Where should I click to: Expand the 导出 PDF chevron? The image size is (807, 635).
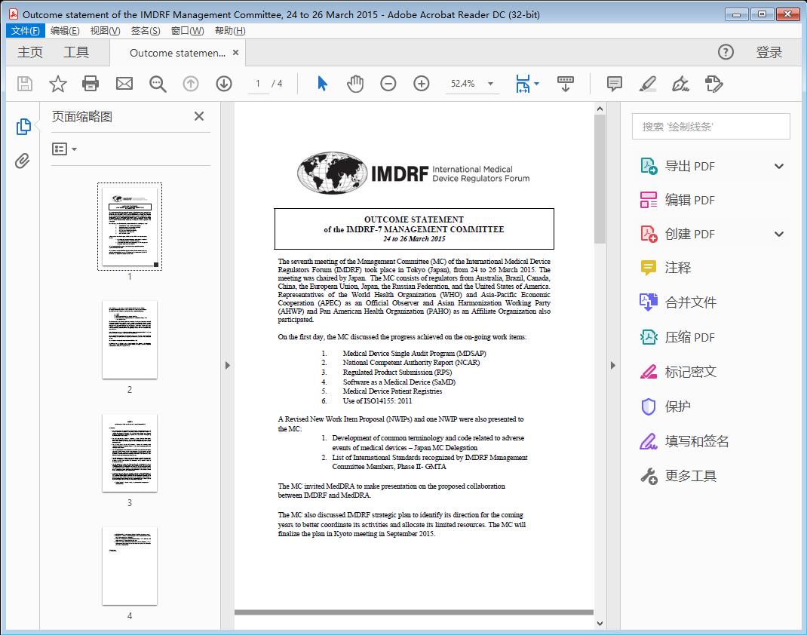pos(778,166)
